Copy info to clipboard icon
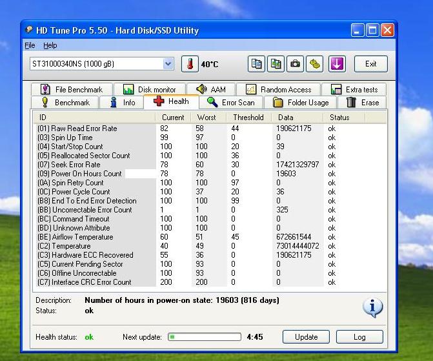 pos(256,64)
